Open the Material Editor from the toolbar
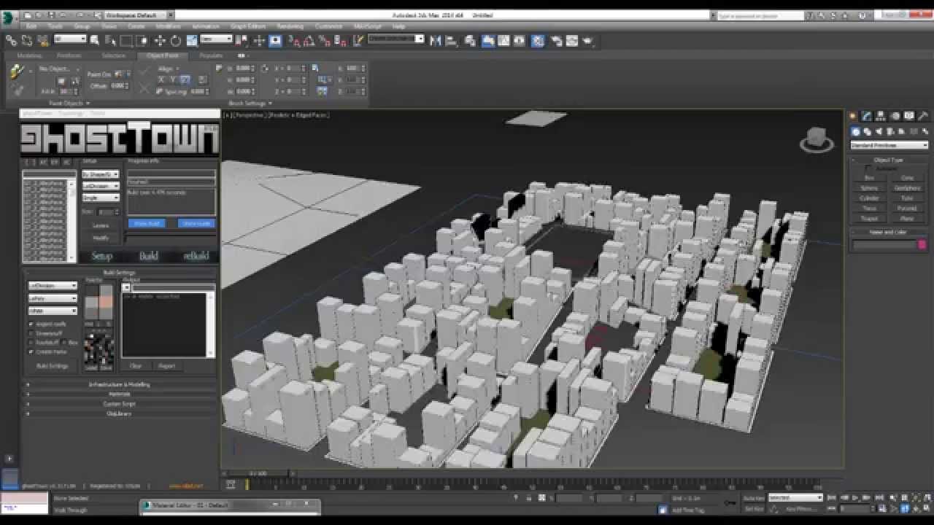Viewport: 934px width, 525px height. coord(537,41)
